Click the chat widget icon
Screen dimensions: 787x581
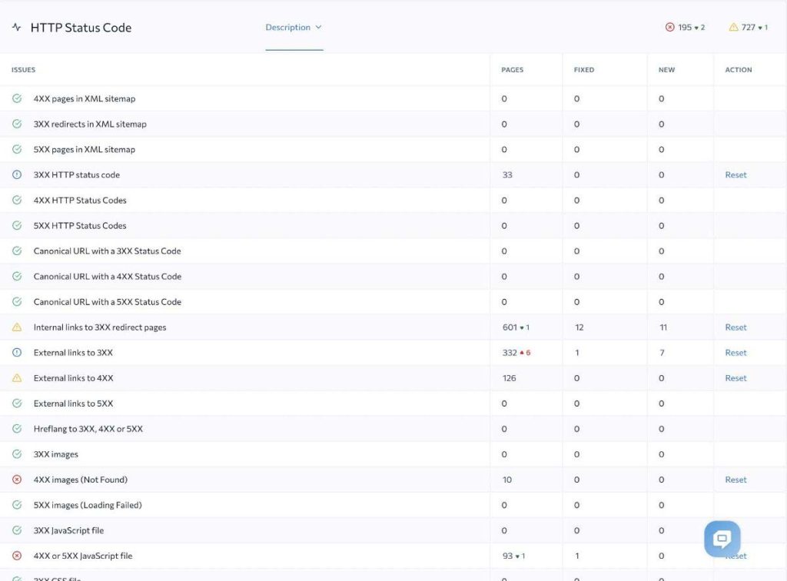pyautogui.click(x=722, y=539)
